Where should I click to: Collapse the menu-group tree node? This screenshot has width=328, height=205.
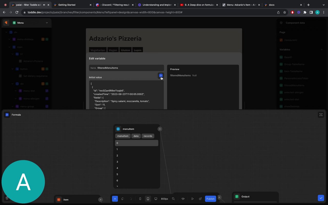[13, 106]
